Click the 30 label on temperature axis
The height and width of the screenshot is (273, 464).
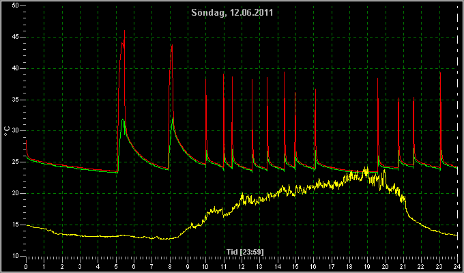[15, 131]
